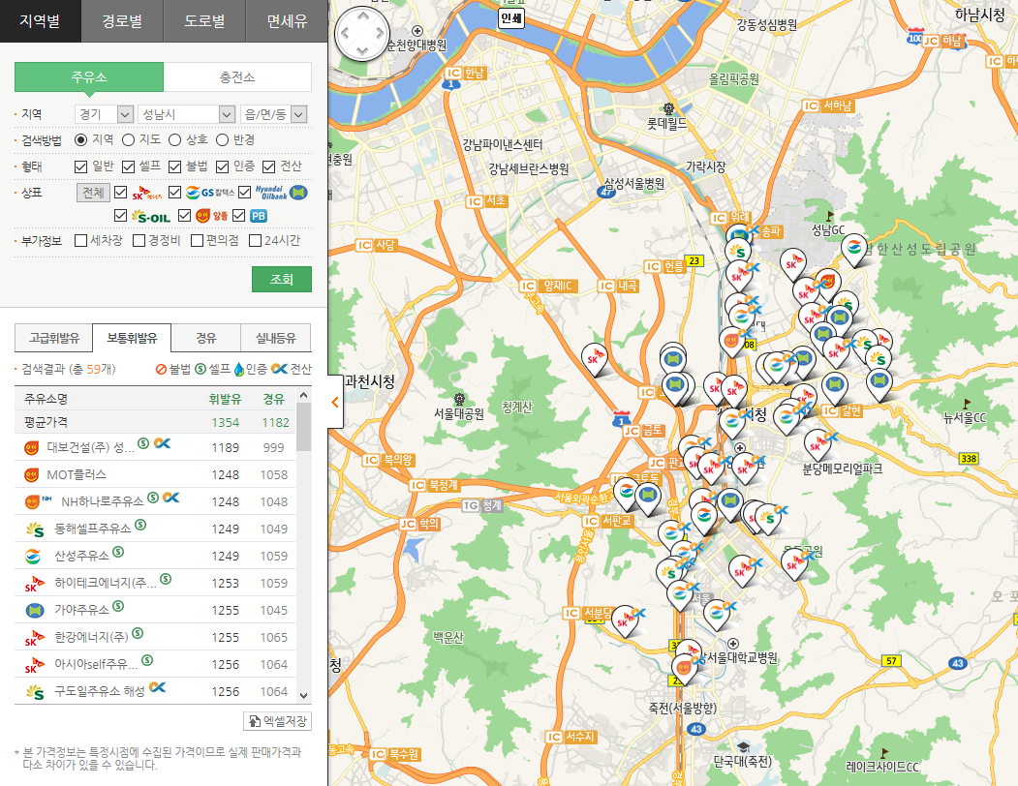Open 동해셀프주유소 station entry
This screenshot has height=786, width=1018.
click(155, 529)
